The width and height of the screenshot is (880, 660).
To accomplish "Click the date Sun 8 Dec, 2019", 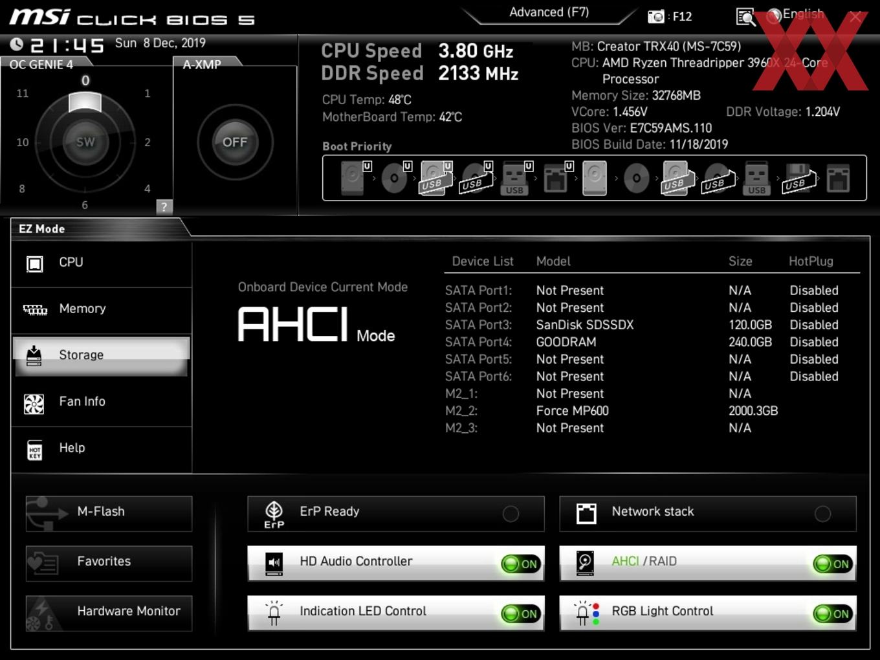I will (160, 43).
